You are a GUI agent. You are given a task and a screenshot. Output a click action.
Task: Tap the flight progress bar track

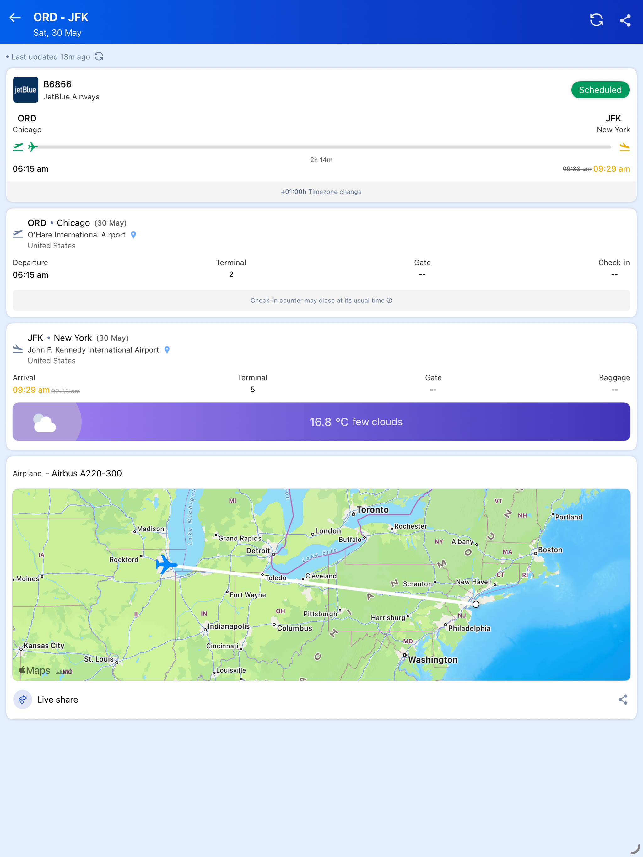click(x=324, y=147)
